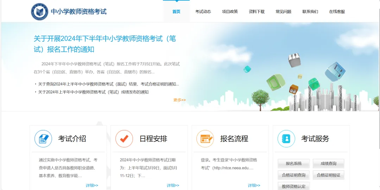Click the 日程安排 checkmark icon
Viewport: 380px width, 190px height.
click(x=124, y=138)
